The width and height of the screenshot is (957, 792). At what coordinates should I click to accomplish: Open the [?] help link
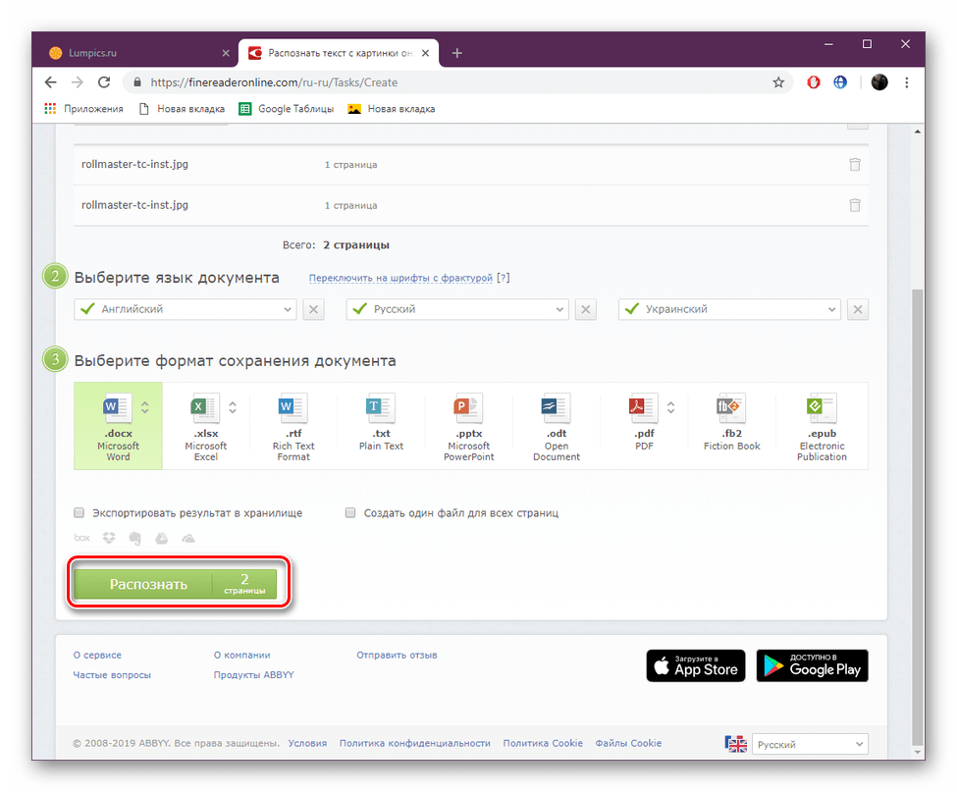click(503, 278)
